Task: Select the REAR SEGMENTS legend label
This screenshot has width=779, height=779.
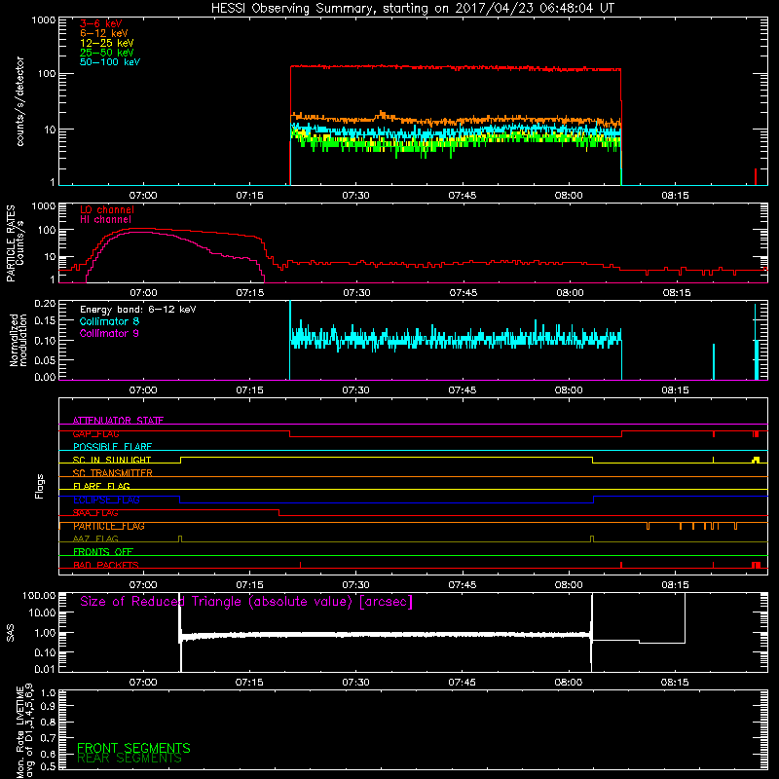Action: (130, 758)
